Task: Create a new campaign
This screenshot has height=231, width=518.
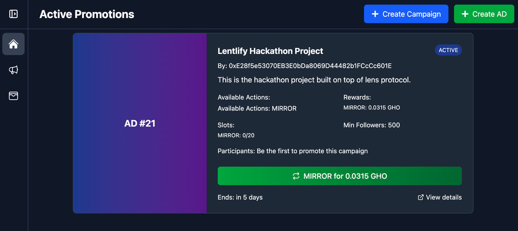Action: pos(406,14)
